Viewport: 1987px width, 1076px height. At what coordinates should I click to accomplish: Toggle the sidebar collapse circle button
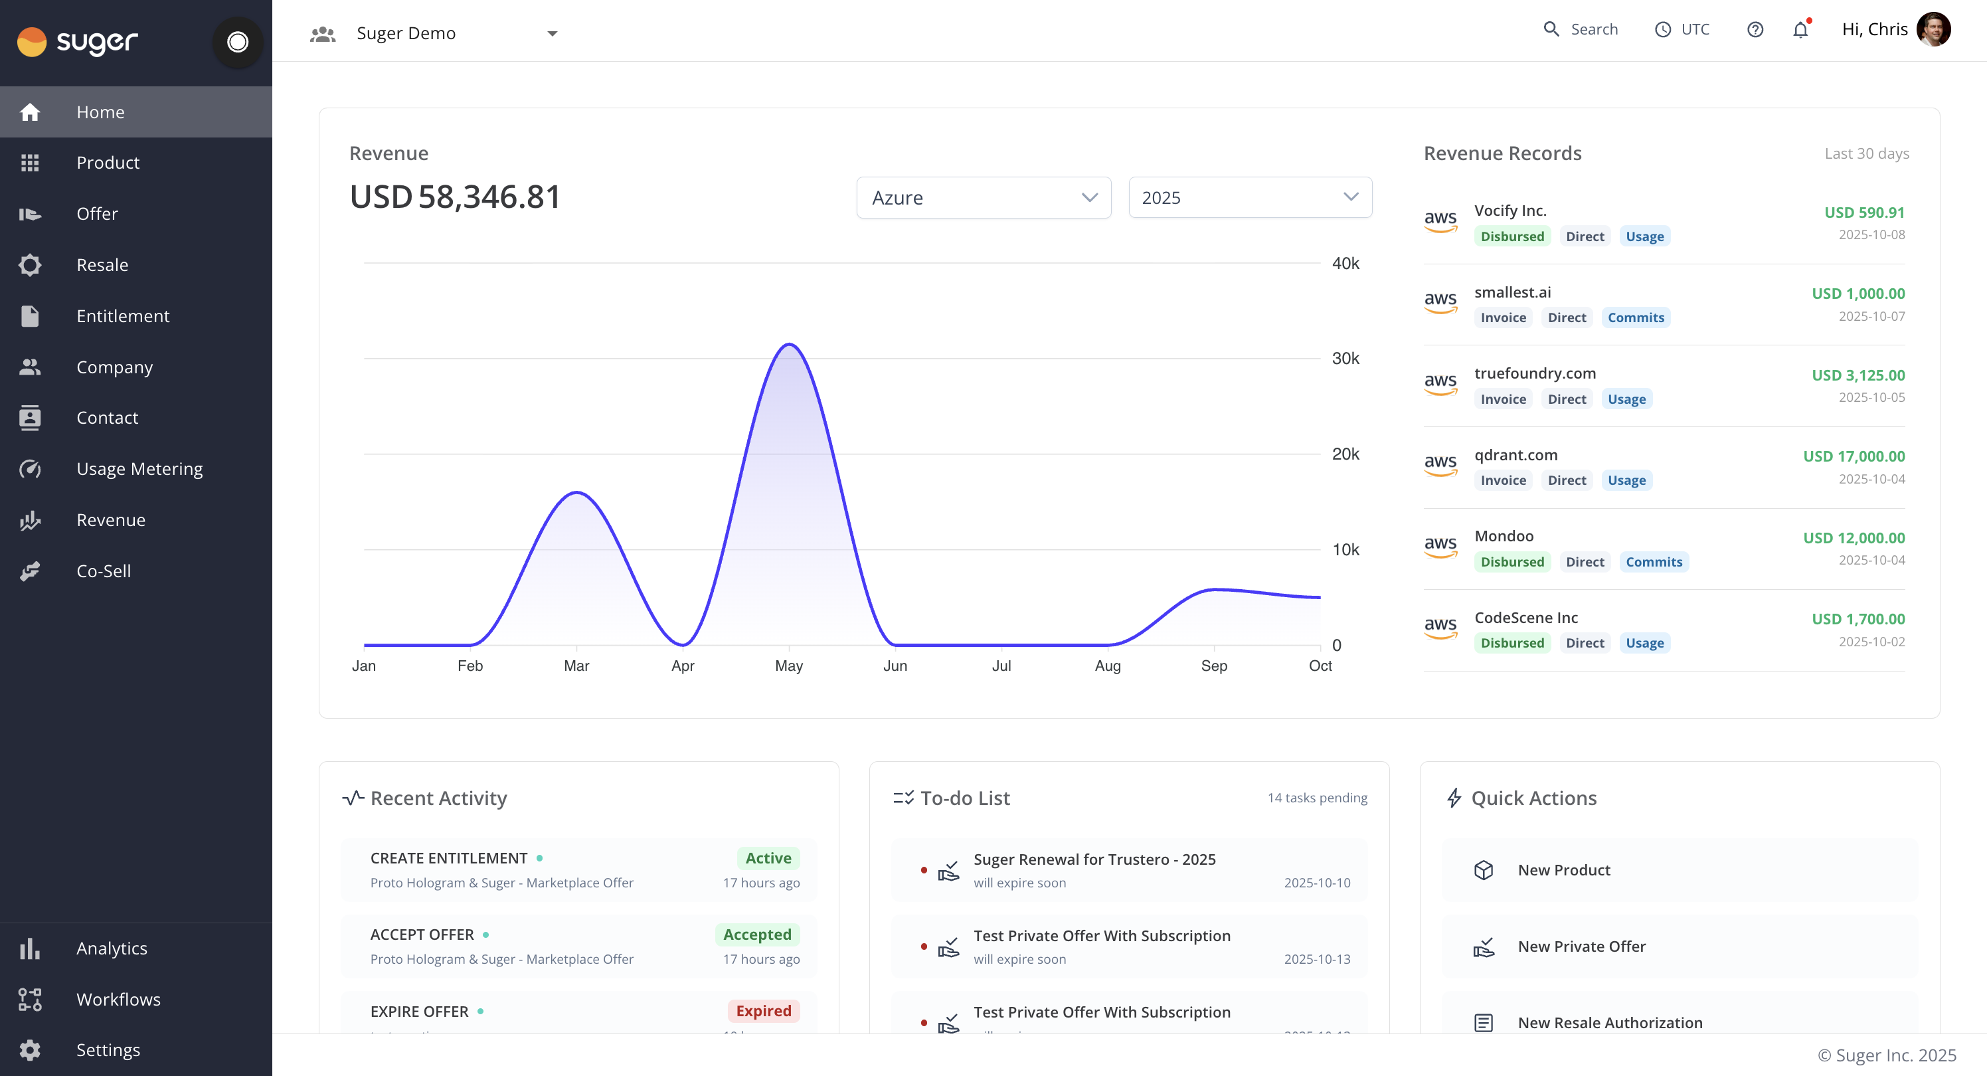(x=238, y=42)
